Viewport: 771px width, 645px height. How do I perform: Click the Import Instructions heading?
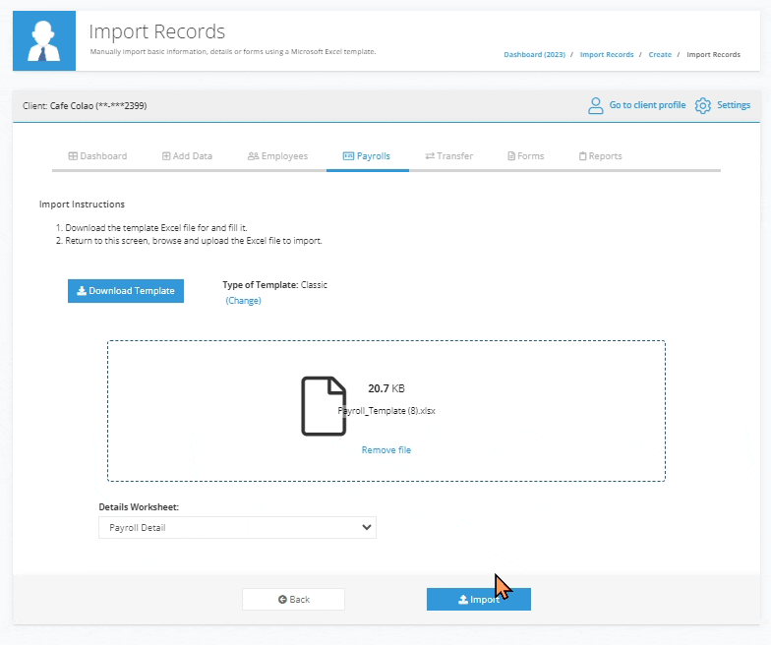[83, 205]
